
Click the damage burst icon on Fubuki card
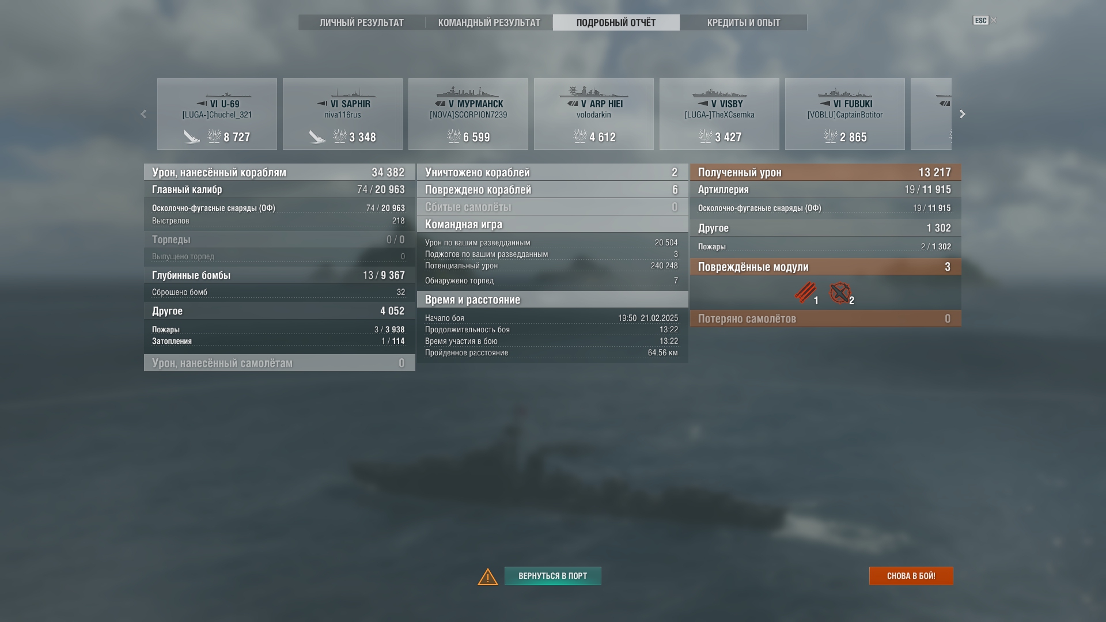(x=831, y=136)
